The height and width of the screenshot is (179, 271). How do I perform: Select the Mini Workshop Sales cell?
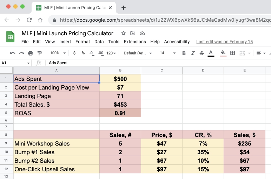57,143
